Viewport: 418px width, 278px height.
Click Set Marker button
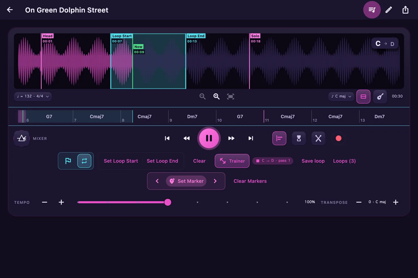click(x=186, y=181)
